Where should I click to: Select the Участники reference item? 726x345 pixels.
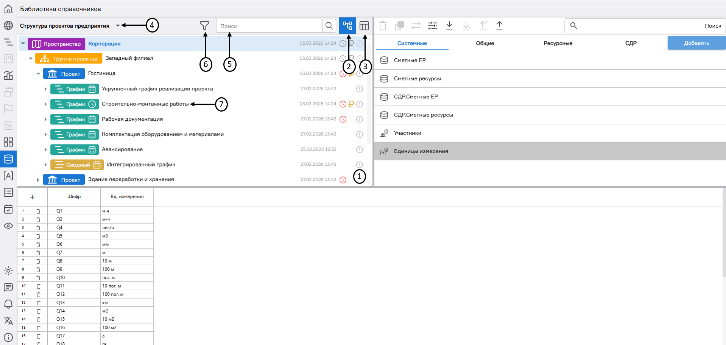(408, 133)
